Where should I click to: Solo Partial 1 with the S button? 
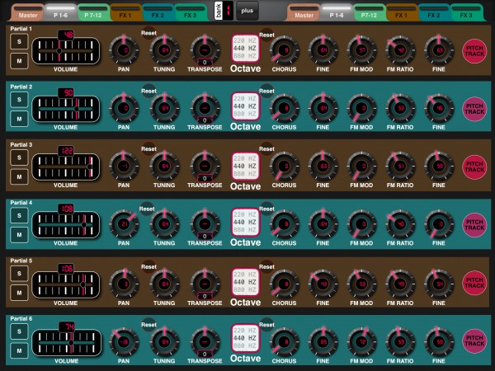tap(19, 42)
